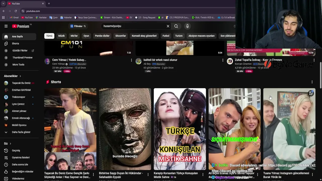Open Shorts shelf options menu

pos(312,82)
